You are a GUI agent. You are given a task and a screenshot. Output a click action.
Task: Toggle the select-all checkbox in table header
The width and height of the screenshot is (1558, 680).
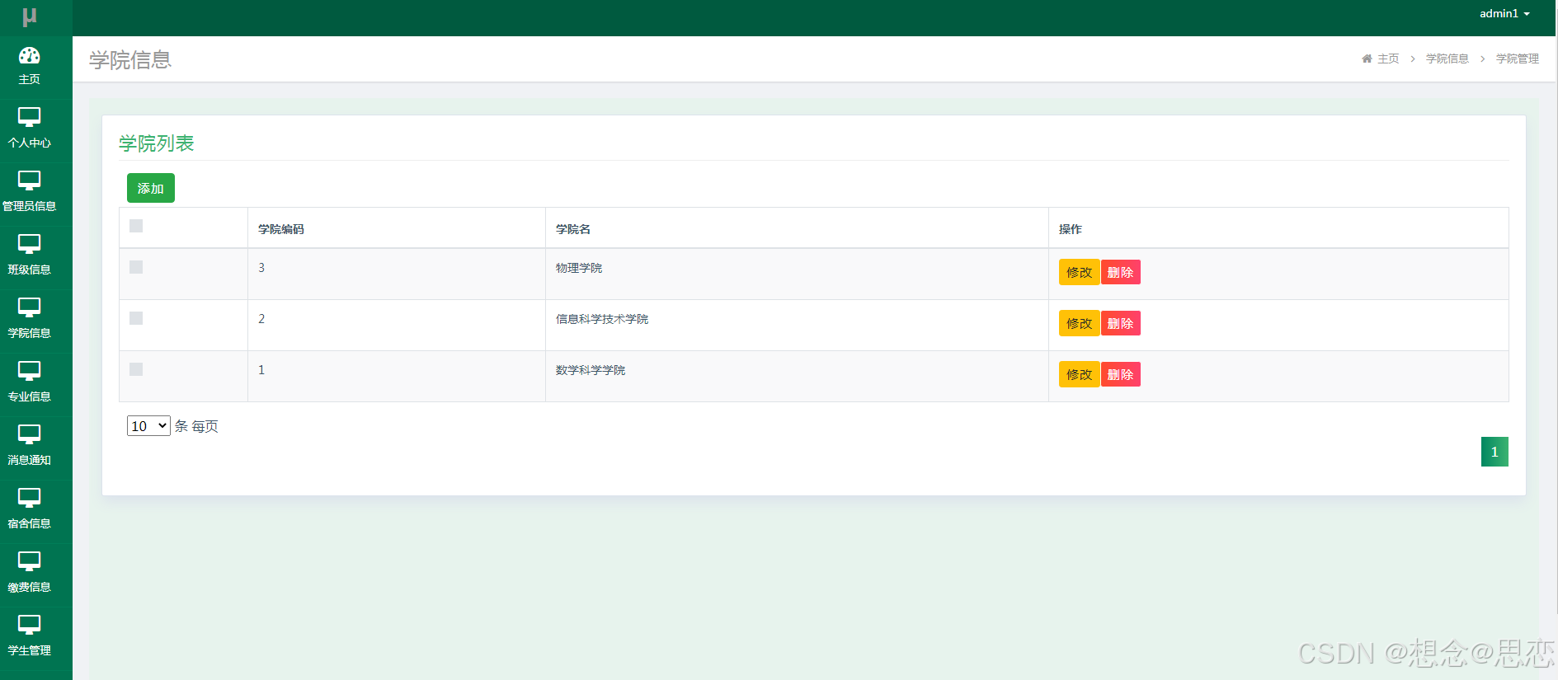coord(136,226)
